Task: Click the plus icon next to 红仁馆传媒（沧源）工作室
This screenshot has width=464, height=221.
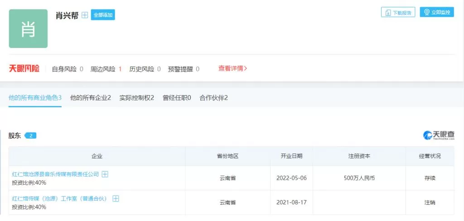Action: coord(116,198)
